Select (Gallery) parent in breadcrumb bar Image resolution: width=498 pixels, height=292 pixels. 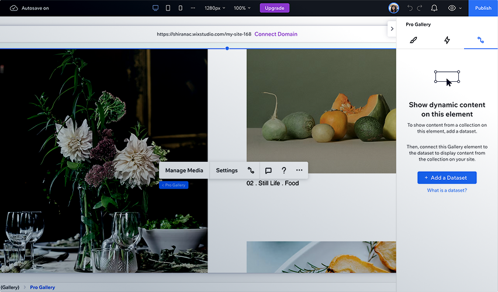click(x=10, y=287)
